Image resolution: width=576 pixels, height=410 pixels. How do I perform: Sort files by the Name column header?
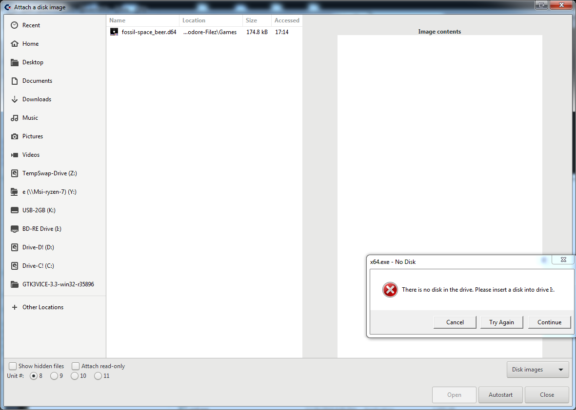coord(142,20)
